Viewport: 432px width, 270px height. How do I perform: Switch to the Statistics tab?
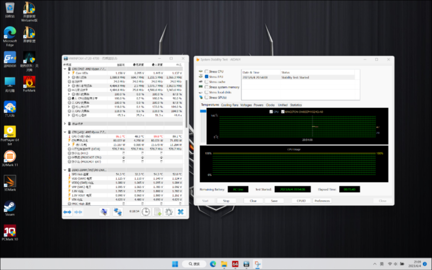click(296, 105)
